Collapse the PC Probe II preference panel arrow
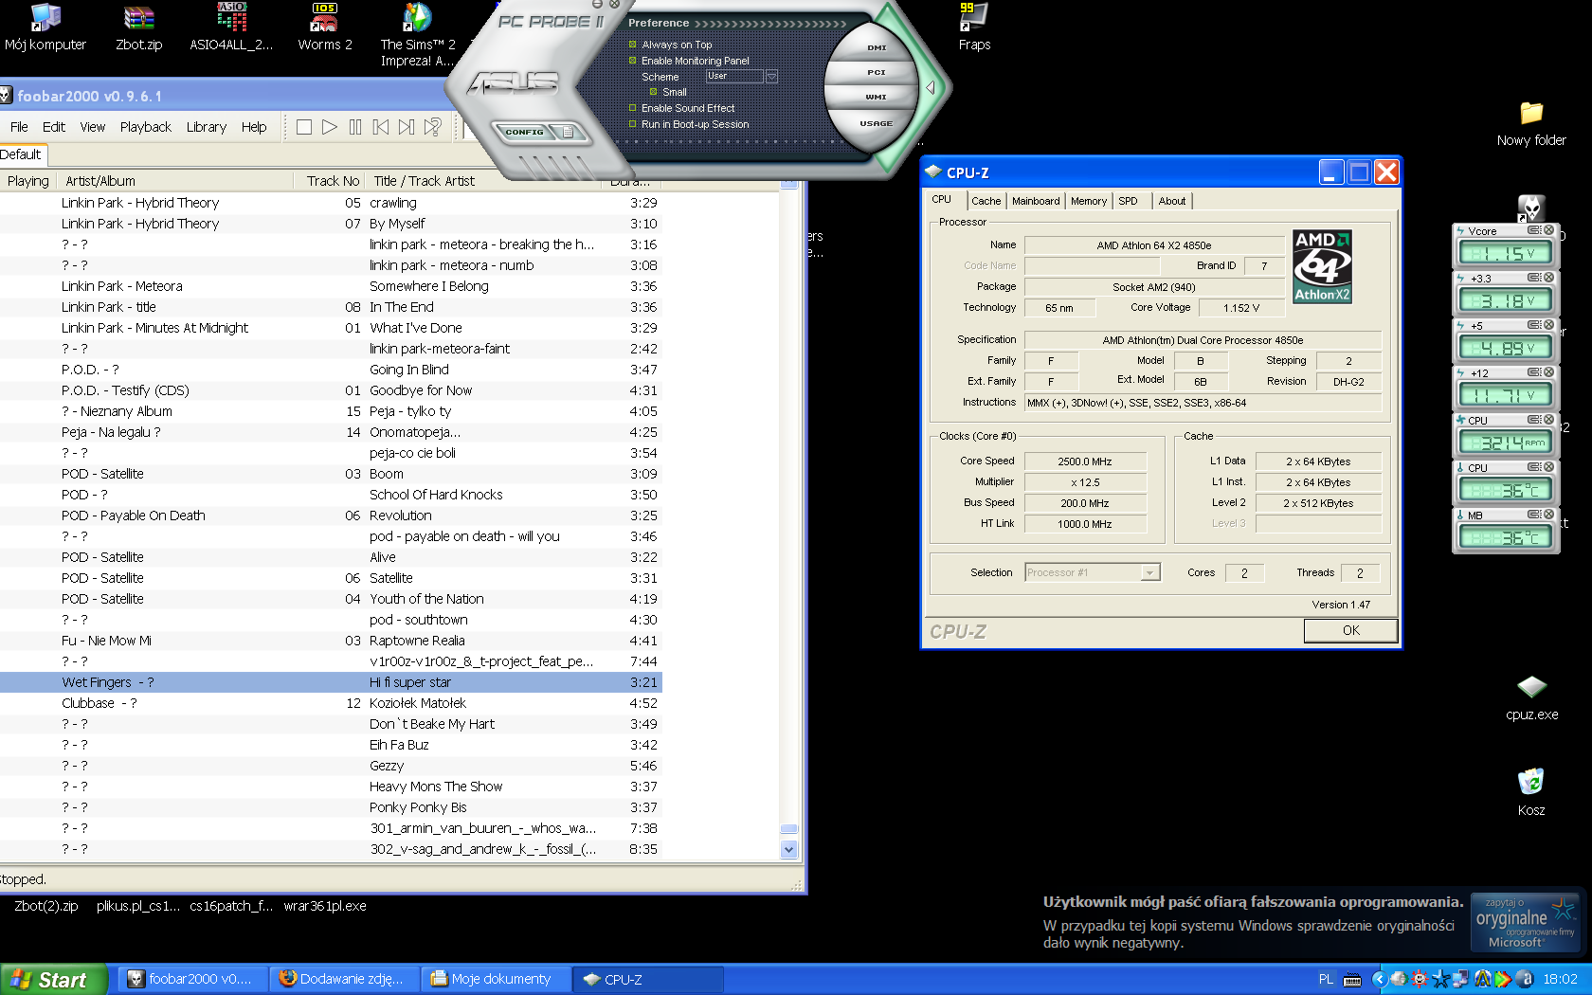 pyautogui.click(x=931, y=87)
